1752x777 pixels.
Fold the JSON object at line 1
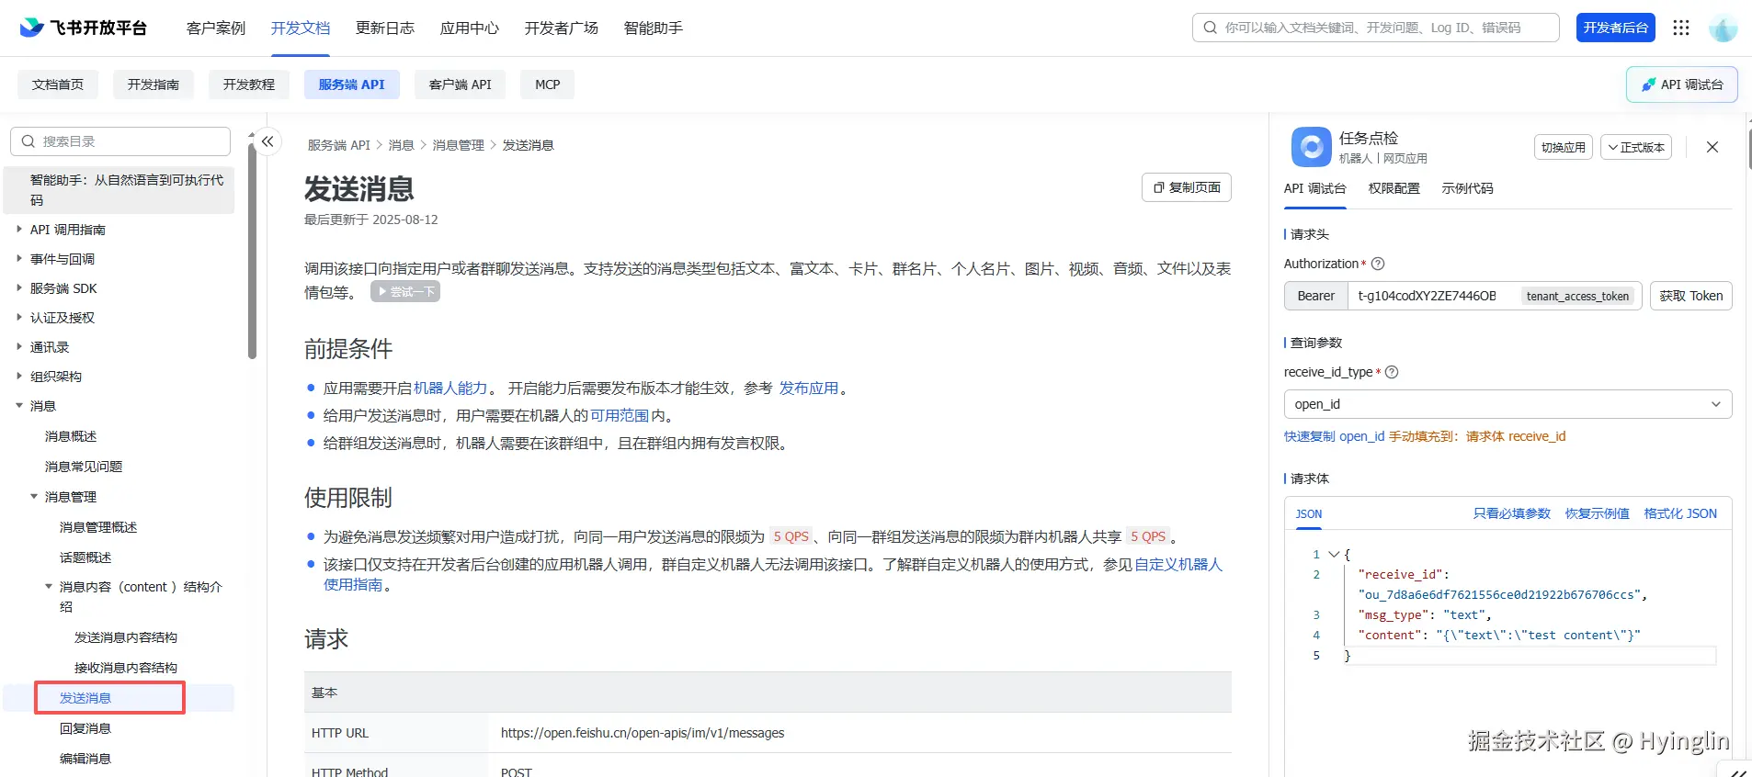[1334, 555]
